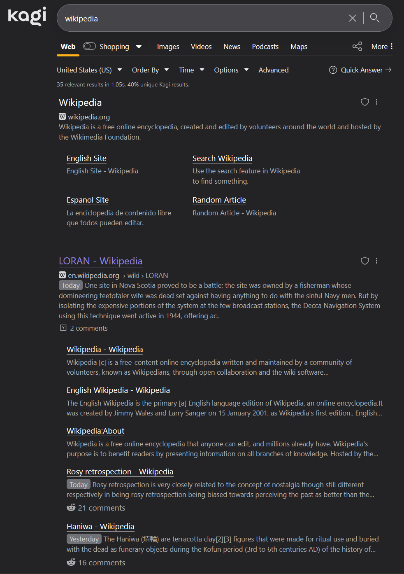
Task: Switch to the Images tab
Action: pos(168,47)
